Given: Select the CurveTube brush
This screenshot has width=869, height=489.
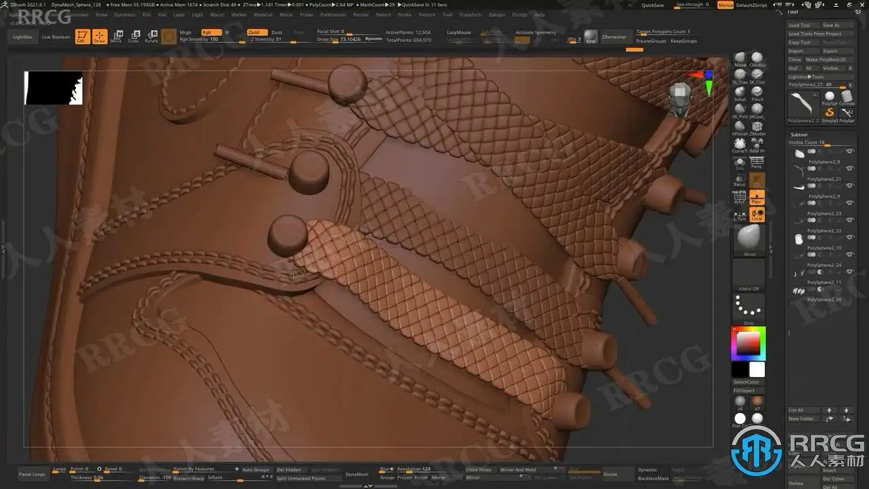Looking at the screenshot, I should click(x=740, y=145).
